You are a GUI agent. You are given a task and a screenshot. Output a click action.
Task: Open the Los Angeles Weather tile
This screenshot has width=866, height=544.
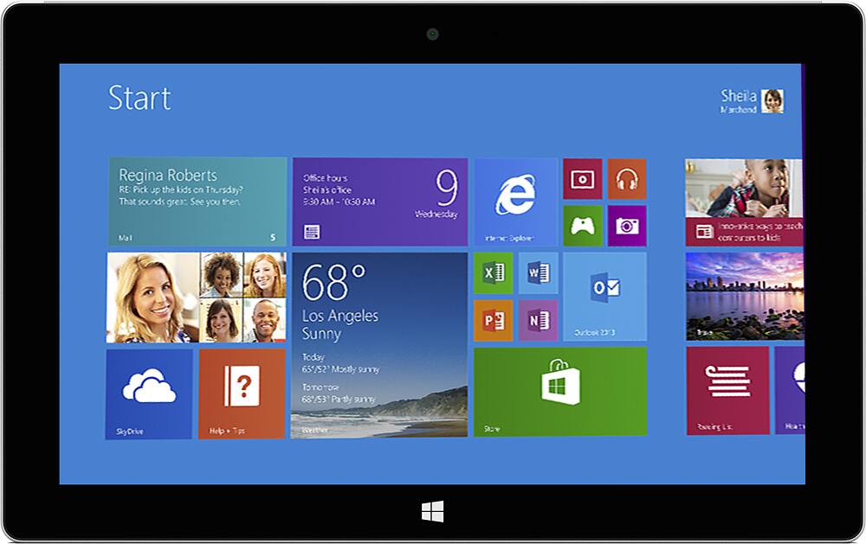point(379,344)
